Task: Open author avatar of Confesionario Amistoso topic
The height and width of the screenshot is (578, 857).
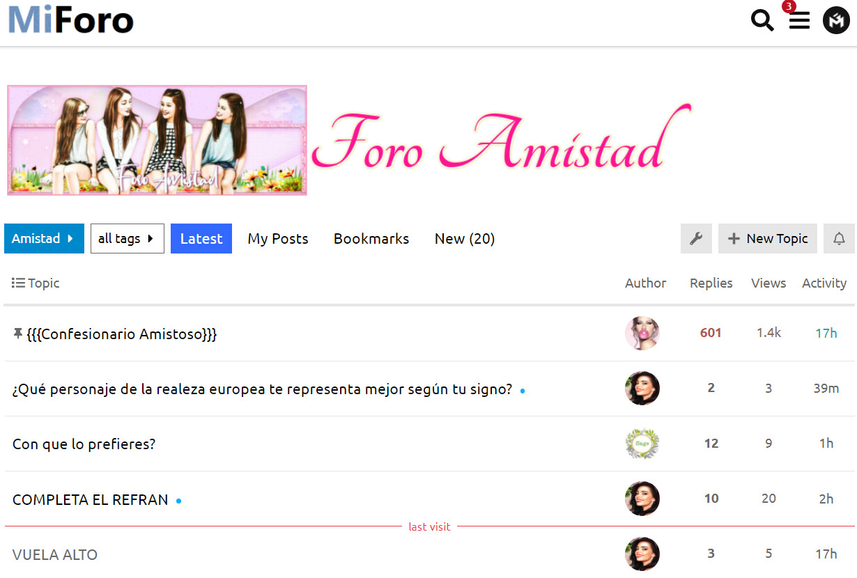Action: 642,333
